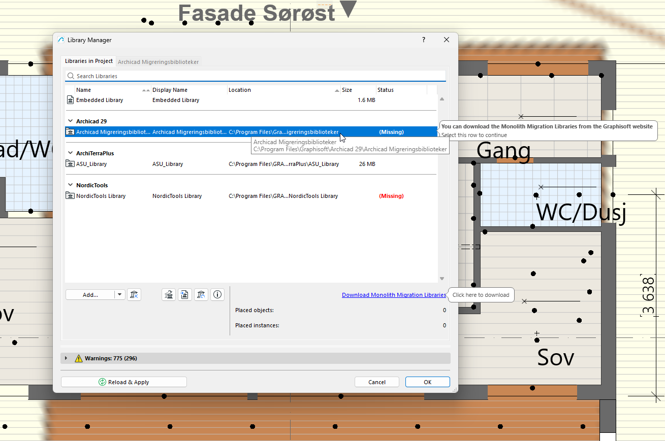Click the migrate libraries icon
This screenshot has height=441, width=665.
tap(169, 295)
